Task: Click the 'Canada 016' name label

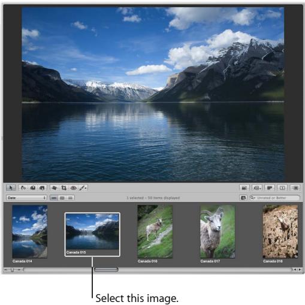Action: coord(147,261)
